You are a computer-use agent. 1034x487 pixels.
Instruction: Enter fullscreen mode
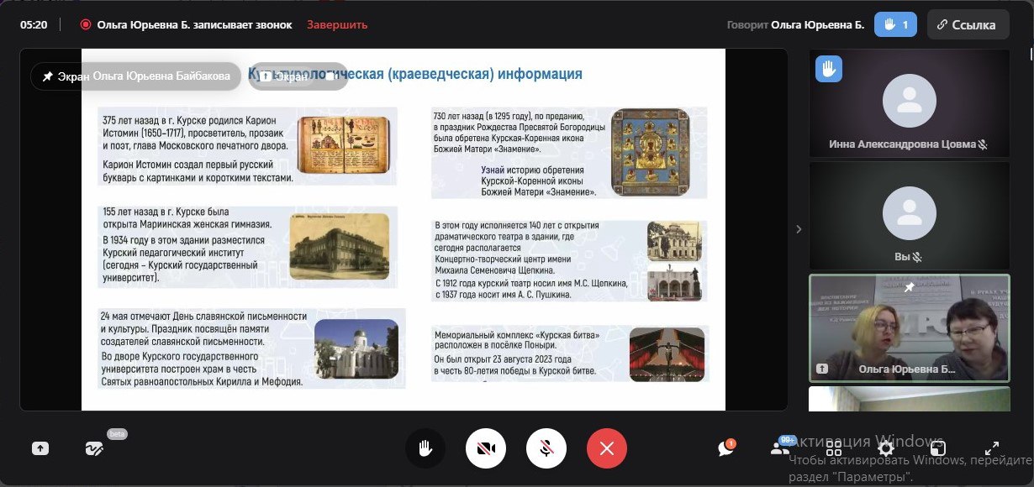point(992,448)
